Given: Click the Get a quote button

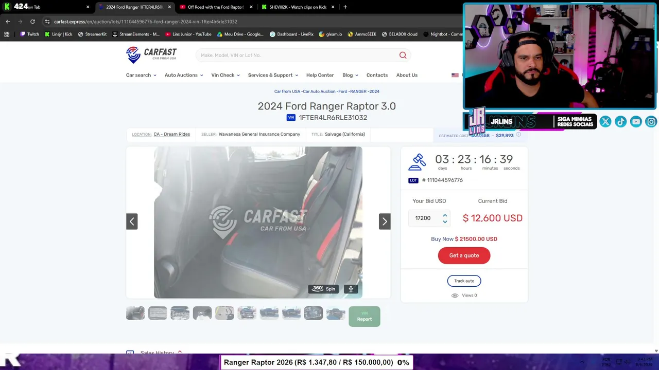Looking at the screenshot, I should coord(464,255).
